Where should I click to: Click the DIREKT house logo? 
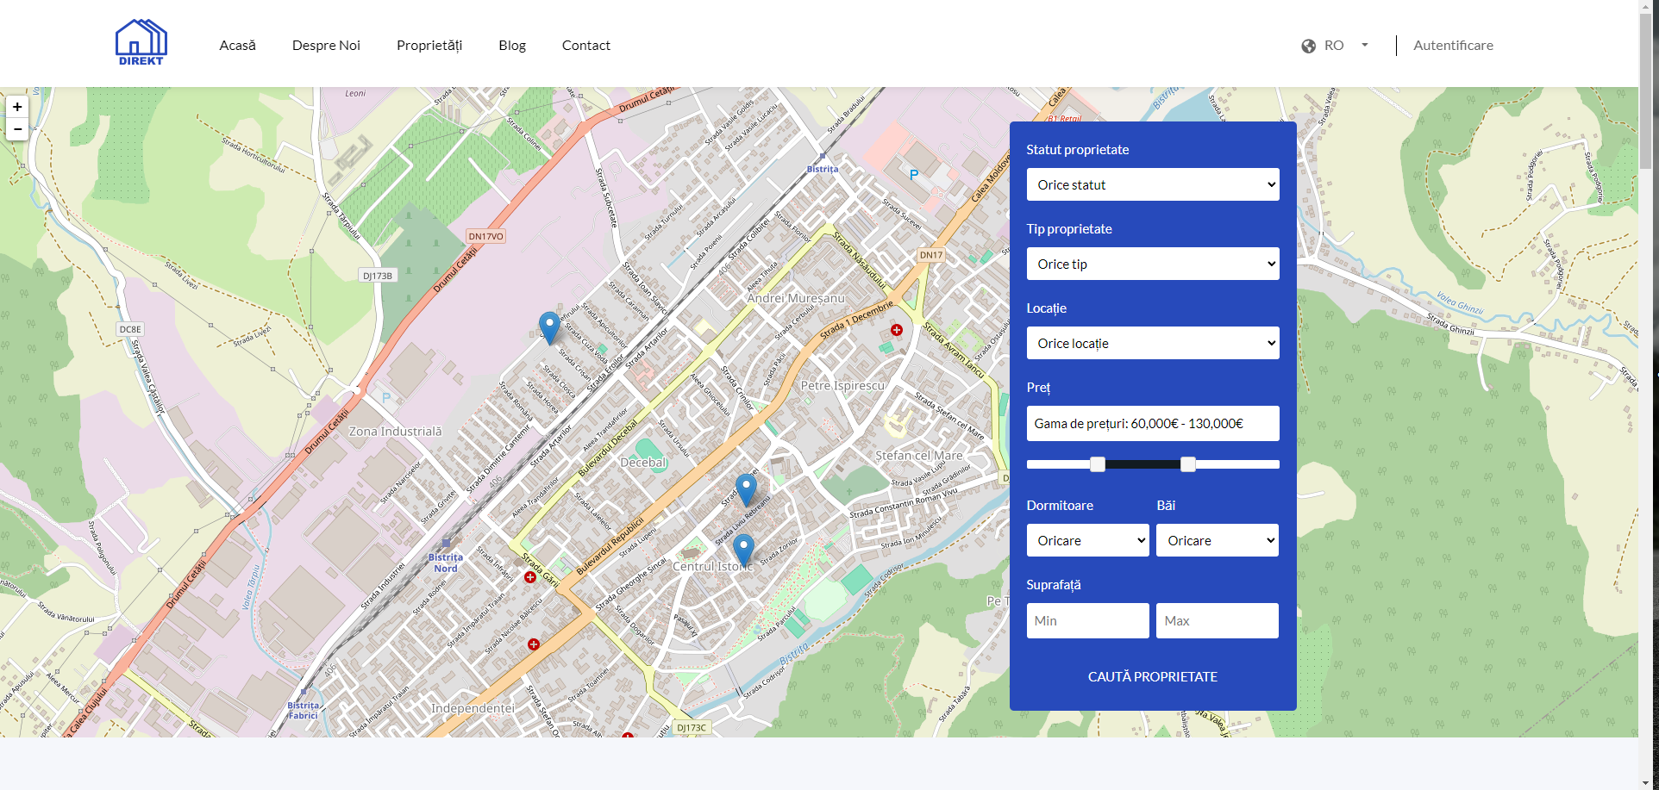(x=141, y=42)
